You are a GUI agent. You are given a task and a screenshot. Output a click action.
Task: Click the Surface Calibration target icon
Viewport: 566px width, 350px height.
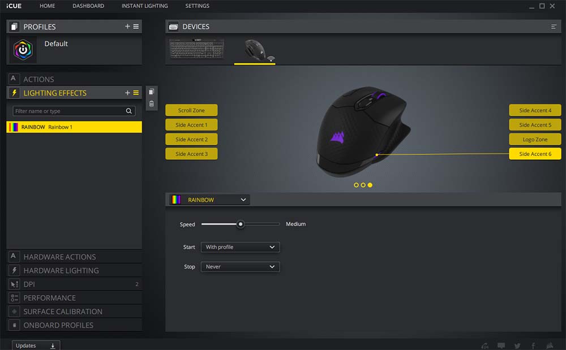(14, 312)
